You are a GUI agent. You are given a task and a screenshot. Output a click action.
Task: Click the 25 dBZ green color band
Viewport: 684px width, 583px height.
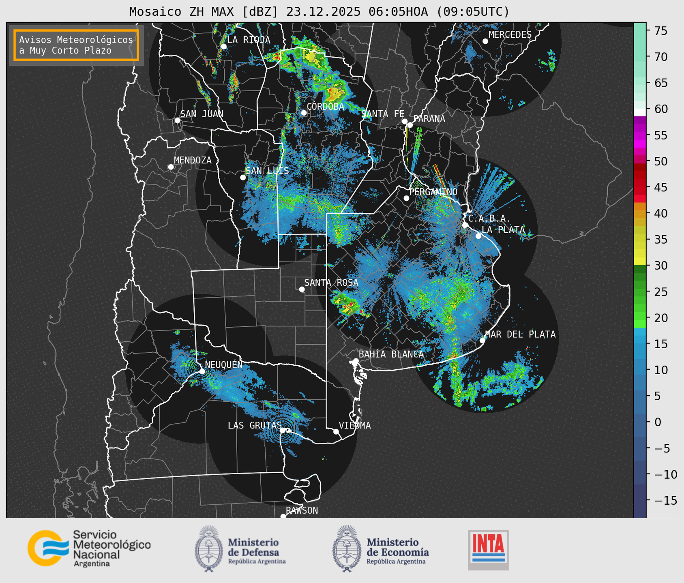tap(640, 292)
